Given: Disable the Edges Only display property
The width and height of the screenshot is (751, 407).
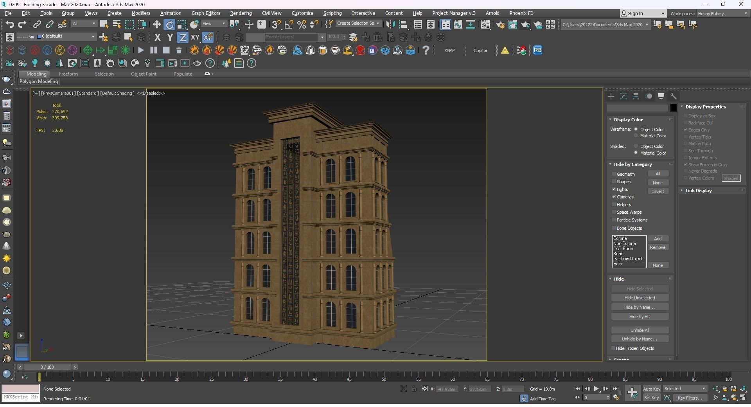Looking at the screenshot, I should click(686, 130).
